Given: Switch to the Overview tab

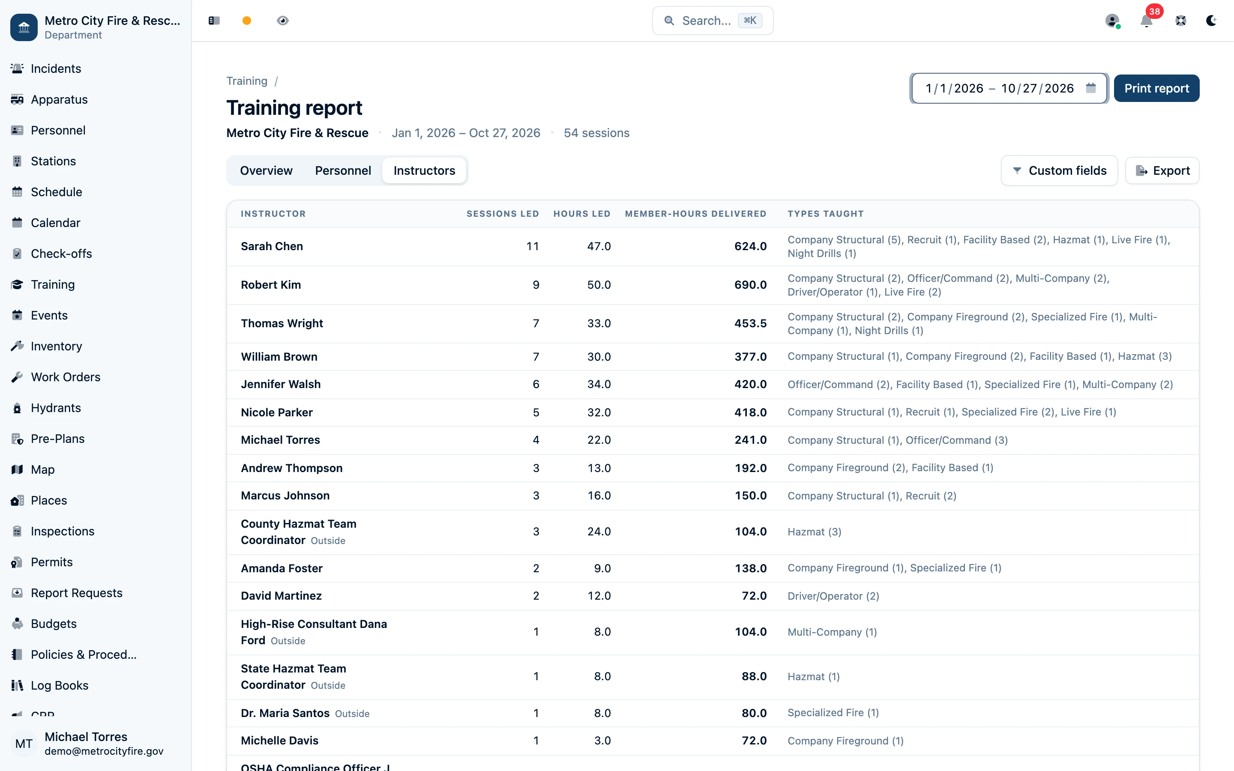Looking at the screenshot, I should click(266, 170).
